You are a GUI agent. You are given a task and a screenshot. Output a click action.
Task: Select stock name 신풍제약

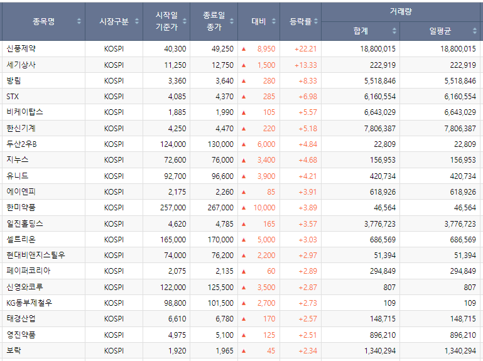click(21, 49)
